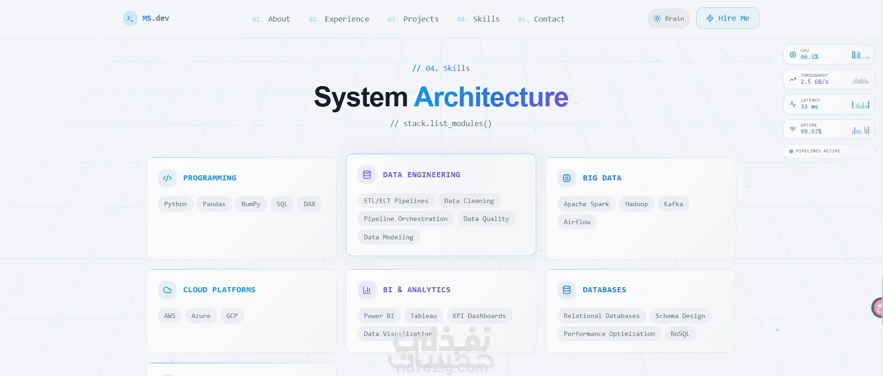Screen dimensions: 883x376
Task: Navigate to Experience in the nav bar
Action: (x=339, y=19)
